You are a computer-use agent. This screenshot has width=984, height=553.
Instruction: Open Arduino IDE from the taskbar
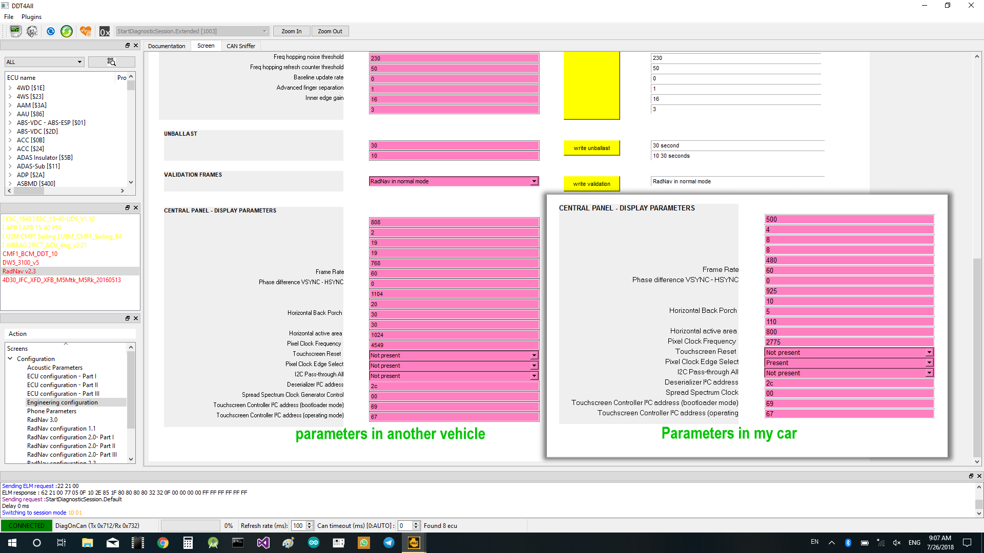tap(314, 543)
